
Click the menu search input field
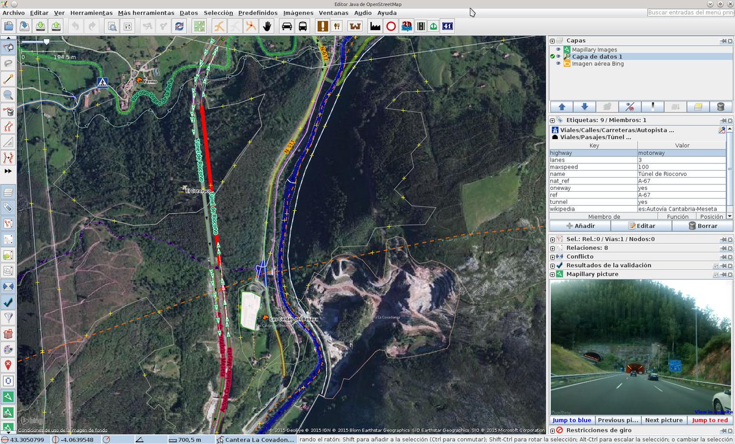click(691, 12)
